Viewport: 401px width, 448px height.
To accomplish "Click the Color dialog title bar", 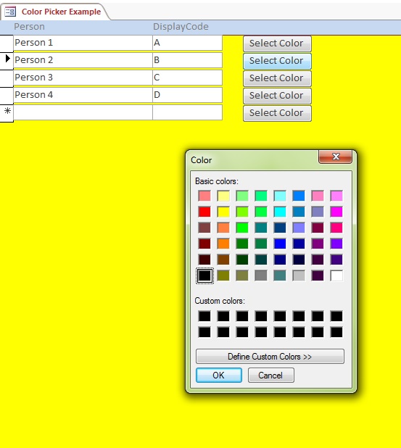I will click(x=253, y=160).
